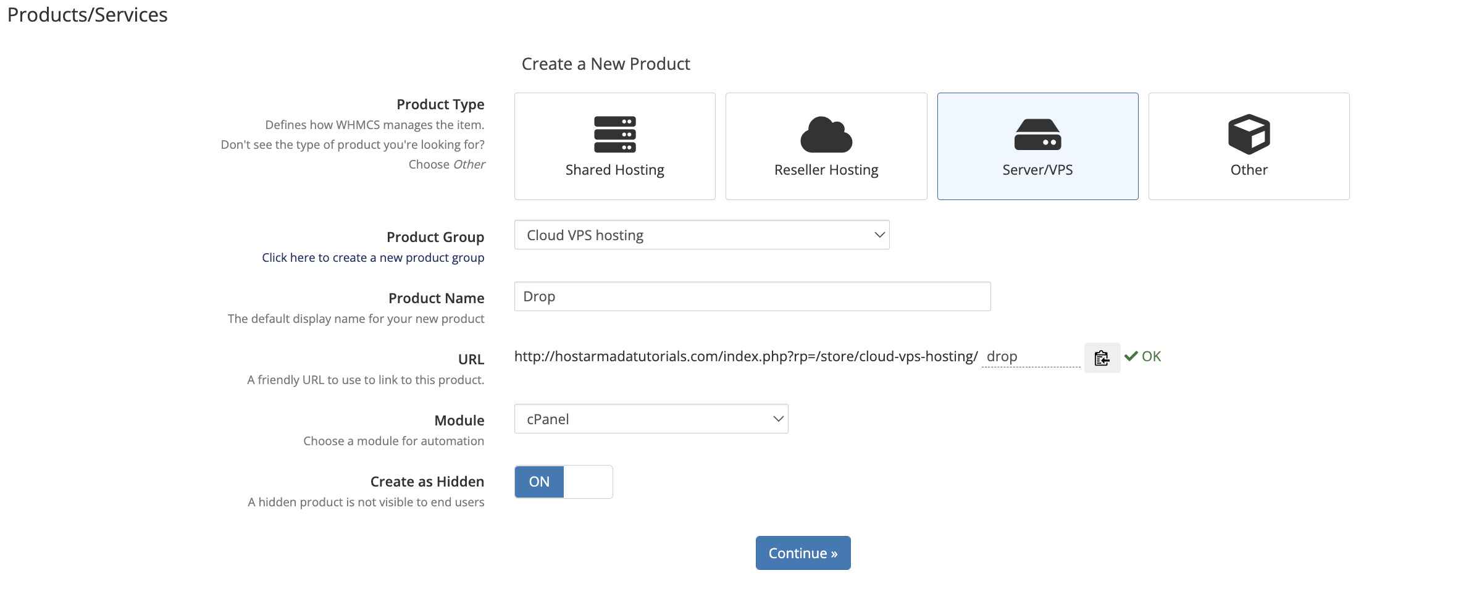This screenshot has width=1482, height=594.
Task: Click the Module field label
Action: pyautogui.click(x=459, y=420)
